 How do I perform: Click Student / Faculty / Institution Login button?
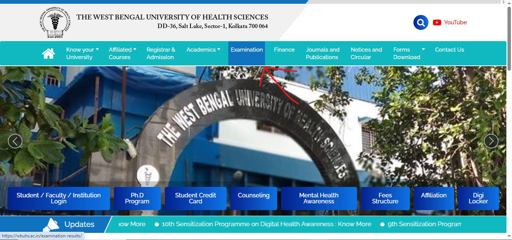[58, 198]
